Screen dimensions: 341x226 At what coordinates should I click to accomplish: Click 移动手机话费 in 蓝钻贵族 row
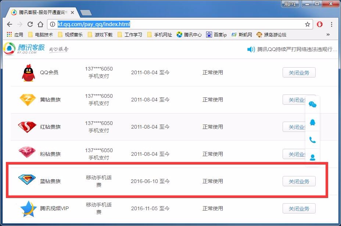(99, 181)
